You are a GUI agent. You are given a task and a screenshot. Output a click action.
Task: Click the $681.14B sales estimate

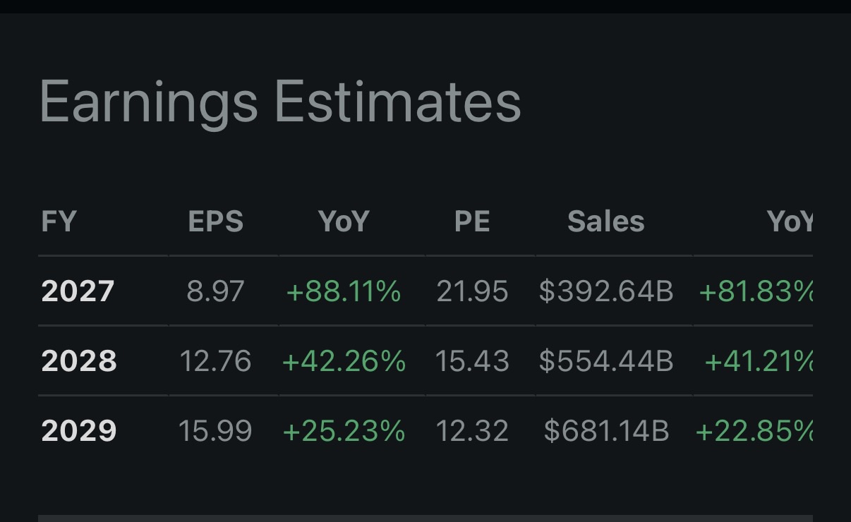[606, 430]
